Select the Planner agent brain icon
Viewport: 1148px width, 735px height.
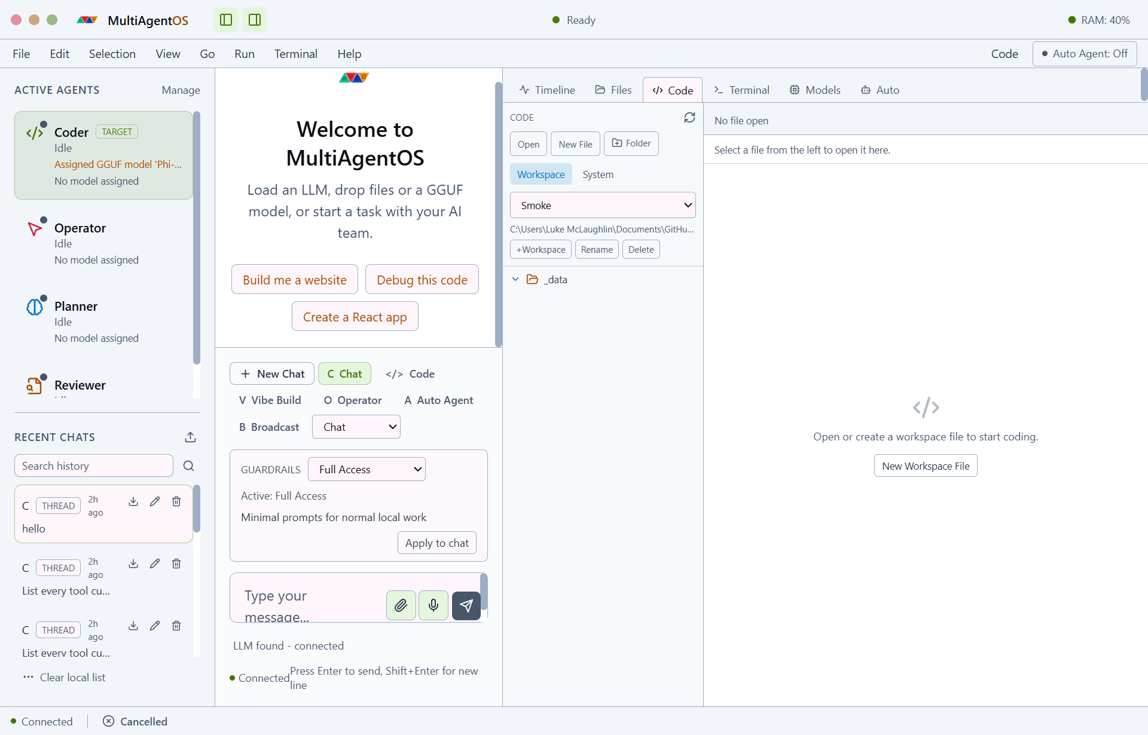pyautogui.click(x=35, y=307)
